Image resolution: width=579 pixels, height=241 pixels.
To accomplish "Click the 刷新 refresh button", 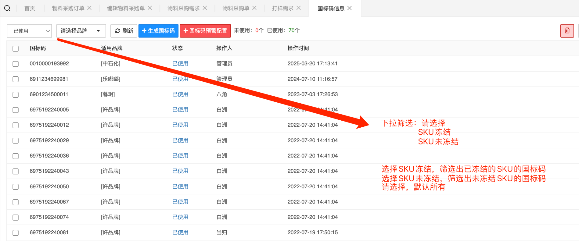I will [x=124, y=31].
